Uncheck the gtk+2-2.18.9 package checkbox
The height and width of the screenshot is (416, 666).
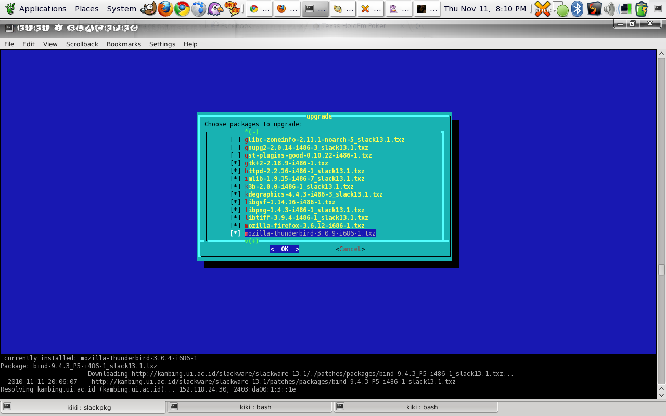pyautogui.click(x=236, y=163)
